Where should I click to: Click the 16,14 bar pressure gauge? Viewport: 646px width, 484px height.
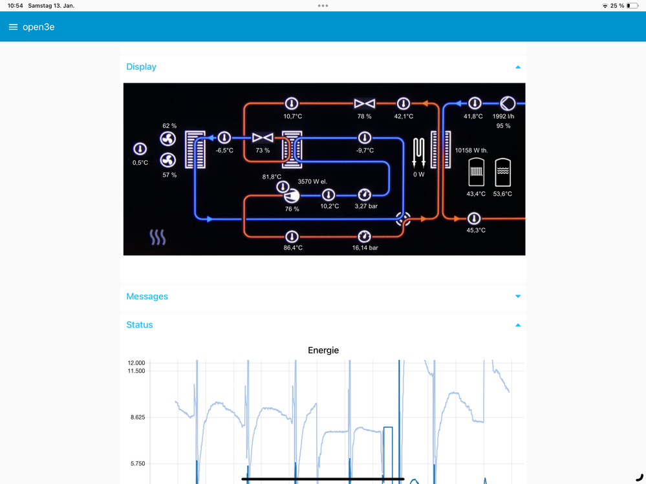[365, 237]
